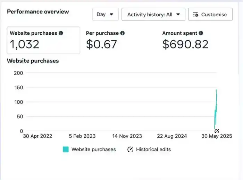The image size is (243, 180).
Task: Click the historical edit marker on chart axis
Action: tap(217, 131)
